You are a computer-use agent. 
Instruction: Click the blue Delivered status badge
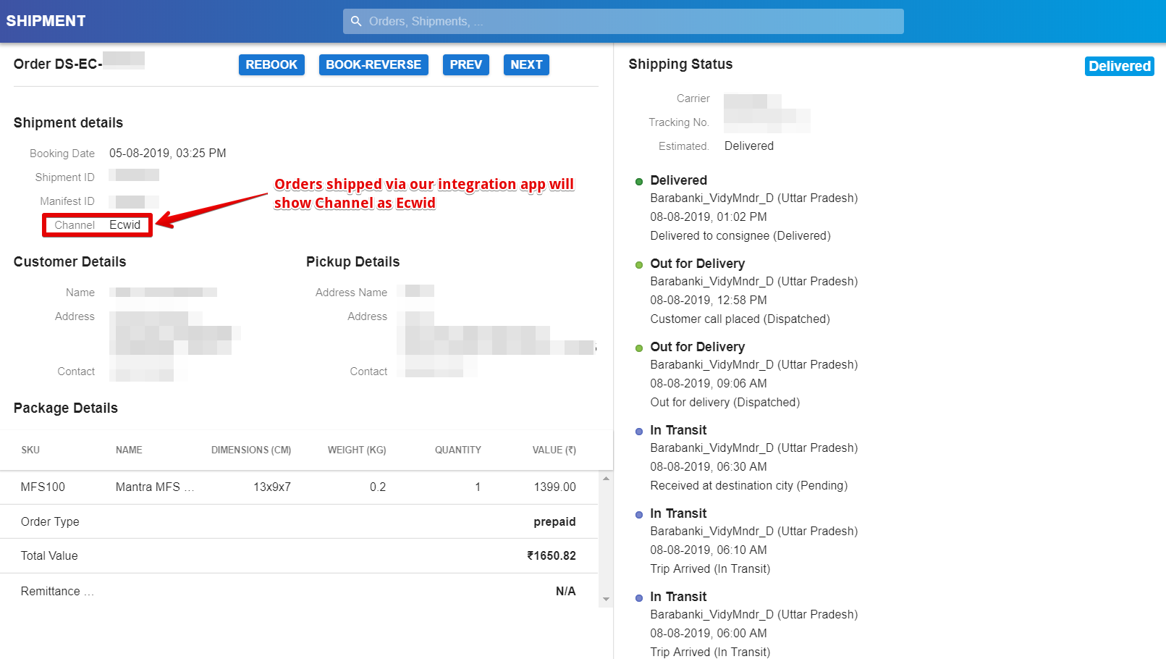1119,67
